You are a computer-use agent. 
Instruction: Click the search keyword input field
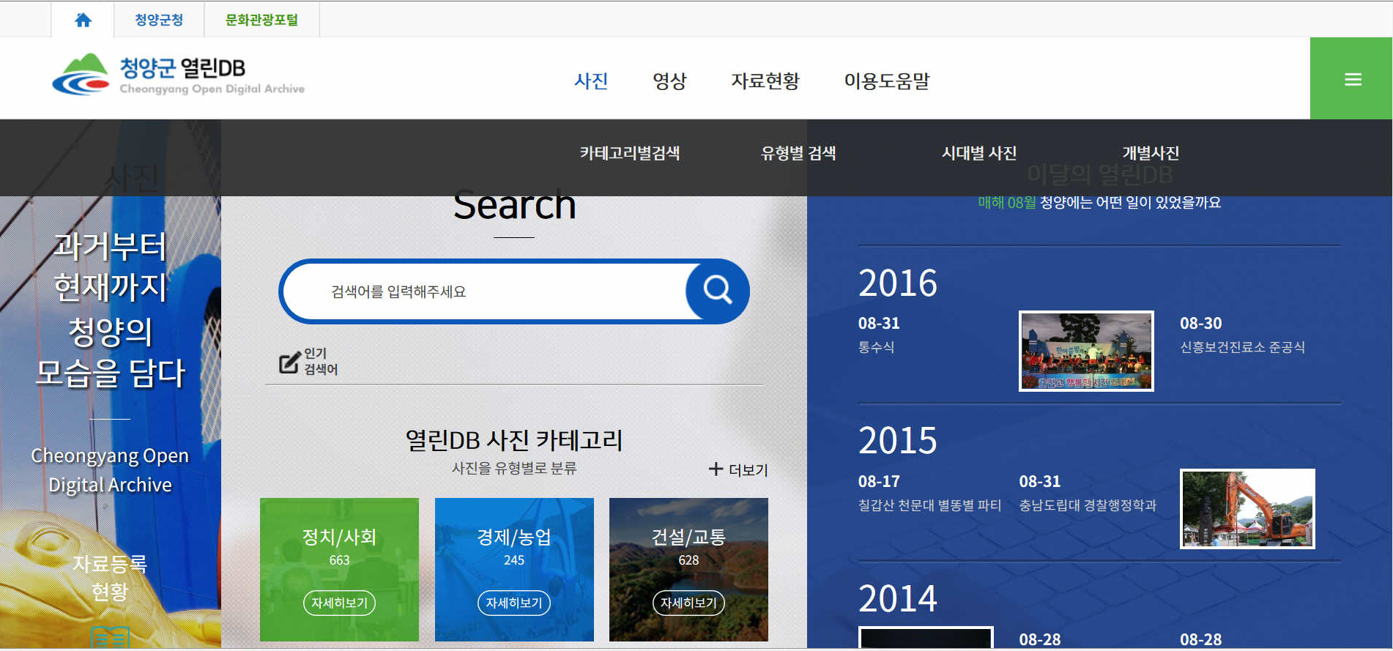(x=483, y=291)
